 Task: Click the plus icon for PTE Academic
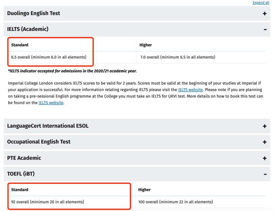tap(265, 158)
